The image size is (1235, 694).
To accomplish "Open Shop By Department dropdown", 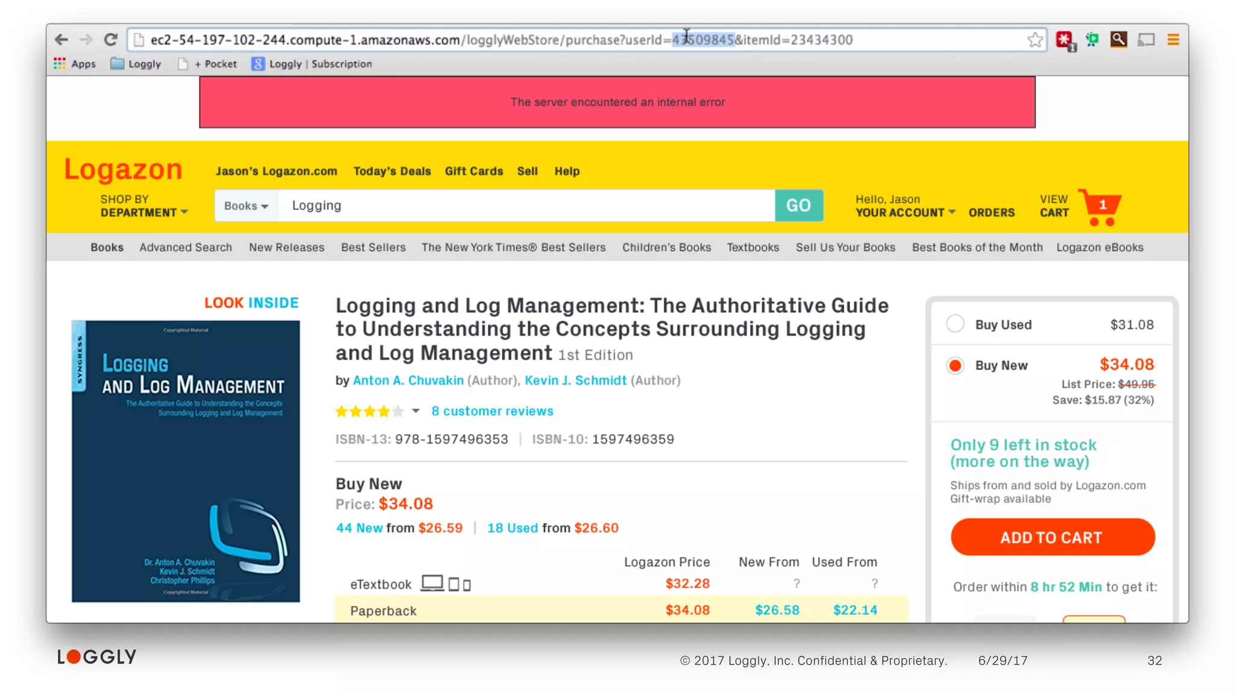I will (144, 206).
